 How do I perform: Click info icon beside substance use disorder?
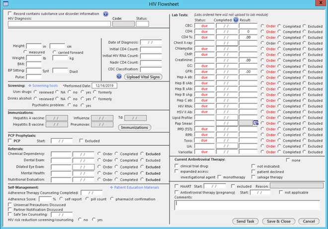(x=106, y=14)
